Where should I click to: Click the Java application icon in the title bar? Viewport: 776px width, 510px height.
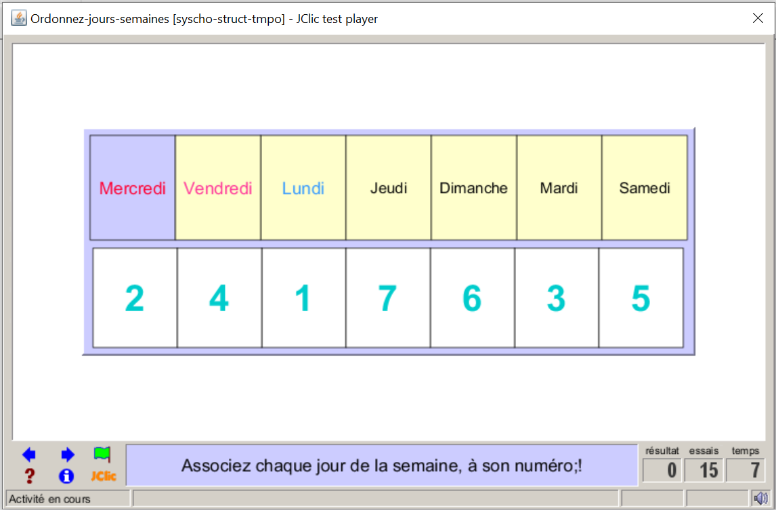pos(19,18)
